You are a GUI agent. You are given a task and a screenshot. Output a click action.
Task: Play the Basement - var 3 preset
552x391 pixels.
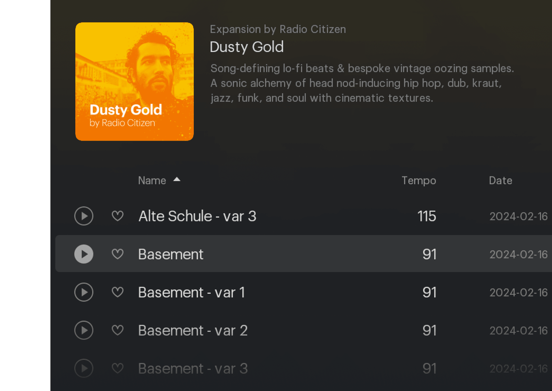(84, 368)
